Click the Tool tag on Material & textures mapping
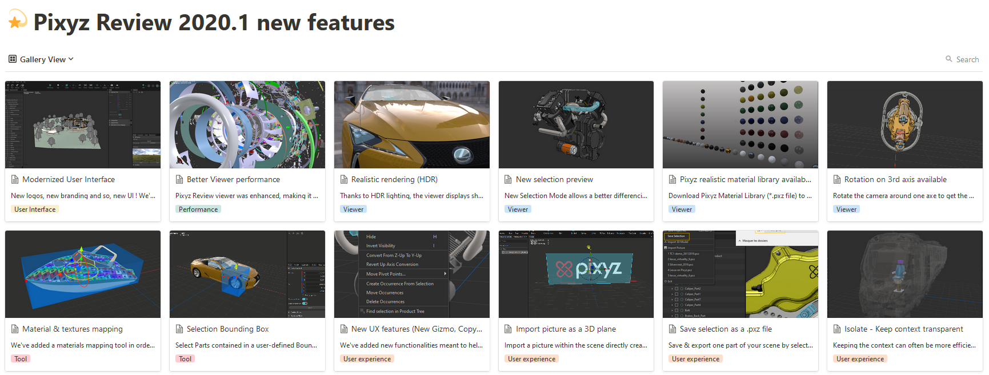 [x=21, y=359]
